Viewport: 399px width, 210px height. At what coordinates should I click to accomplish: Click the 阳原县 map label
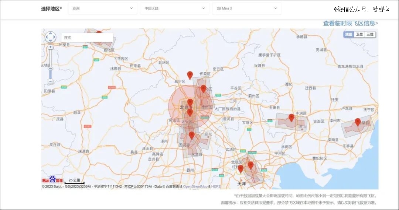tap(50, 91)
